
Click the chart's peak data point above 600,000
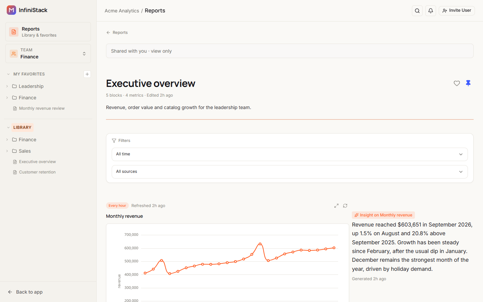point(260,244)
